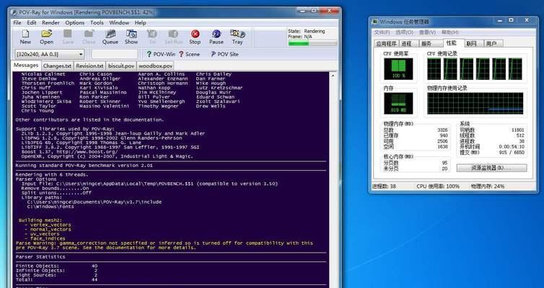Image resolution: width=544 pixels, height=288 pixels.
Task: Click the New file toolbar icon
Action: click(x=25, y=37)
